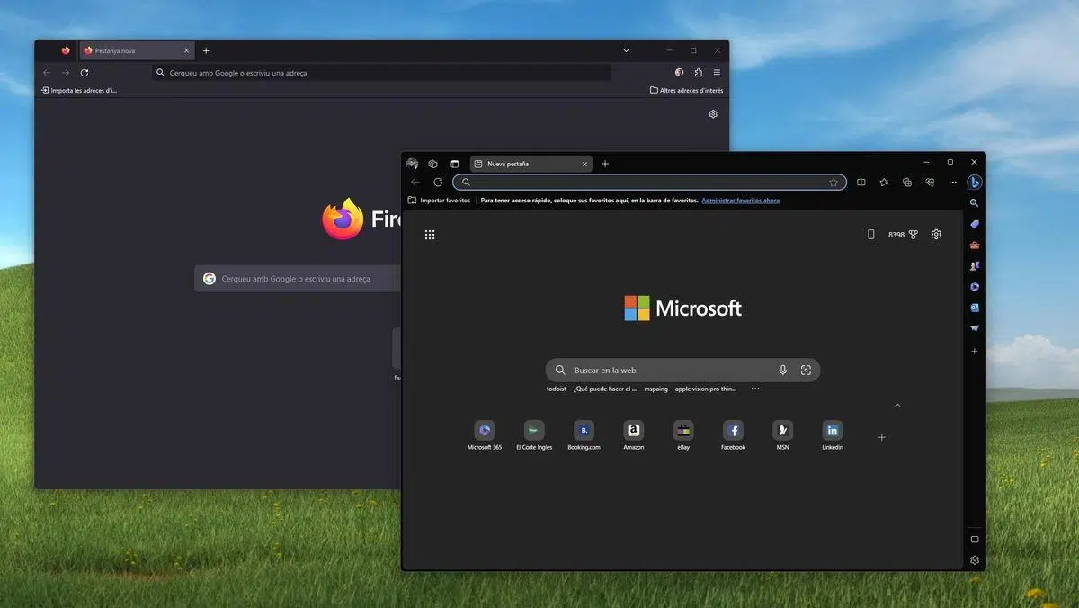Toggle the Edge sidebar visibility button

(x=975, y=539)
